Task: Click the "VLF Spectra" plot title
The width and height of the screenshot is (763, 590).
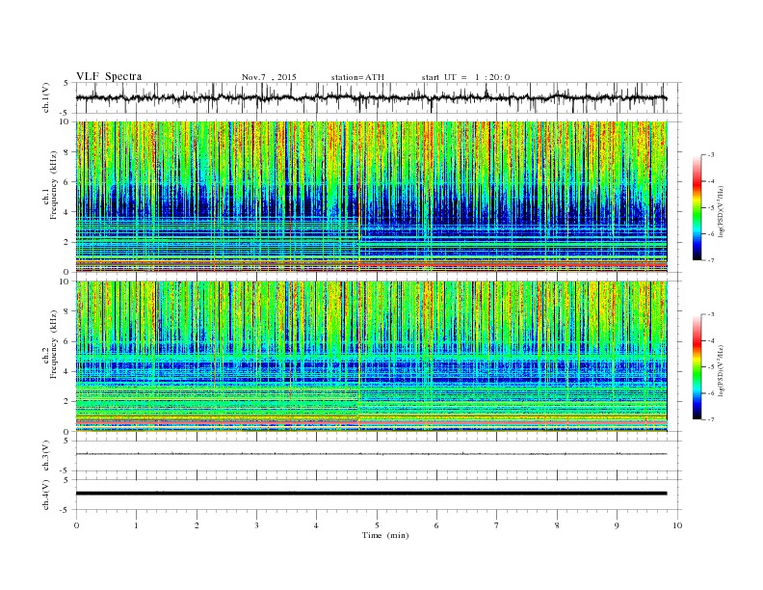Action: 109,76
